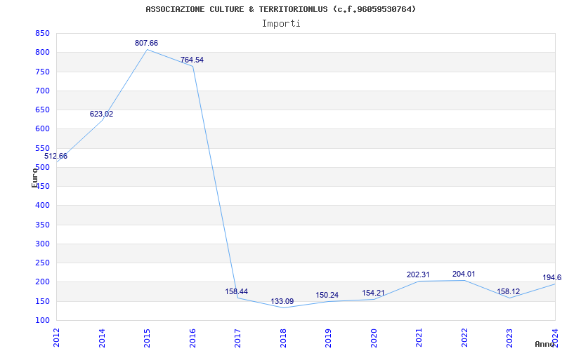Click the 350 y-axis tick label
The image size is (562, 351).
pyautogui.click(x=42, y=225)
